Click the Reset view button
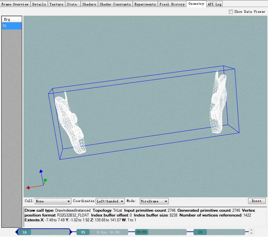268x237 pixels. pyautogui.click(x=256, y=201)
